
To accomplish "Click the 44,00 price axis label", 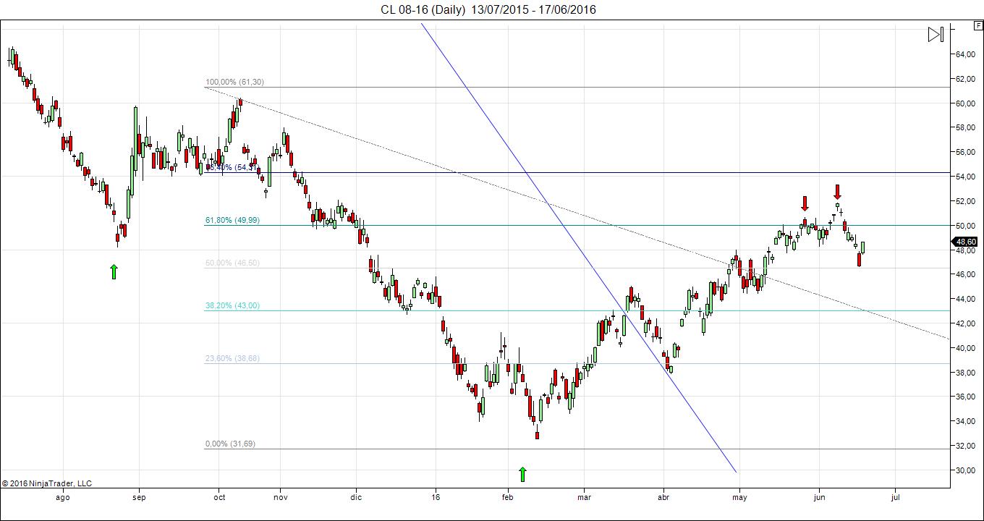I will point(966,299).
